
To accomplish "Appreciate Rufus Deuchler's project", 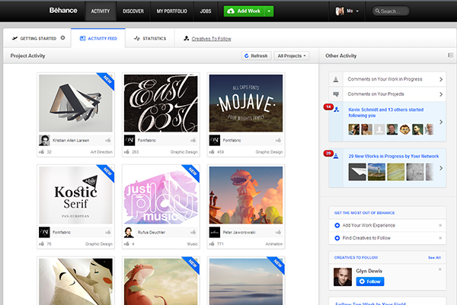I will coord(193,232).
